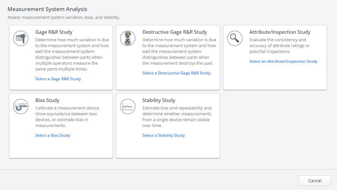The image size is (337, 190).
Task: Click the Destructive Gage R&R Study icon
Action: [127, 38]
